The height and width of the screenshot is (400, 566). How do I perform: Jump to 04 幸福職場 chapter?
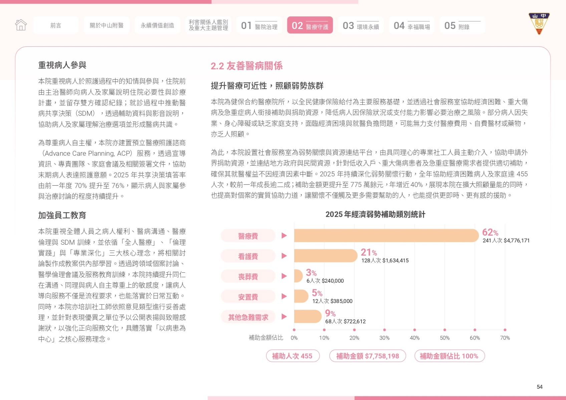(x=412, y=25)
